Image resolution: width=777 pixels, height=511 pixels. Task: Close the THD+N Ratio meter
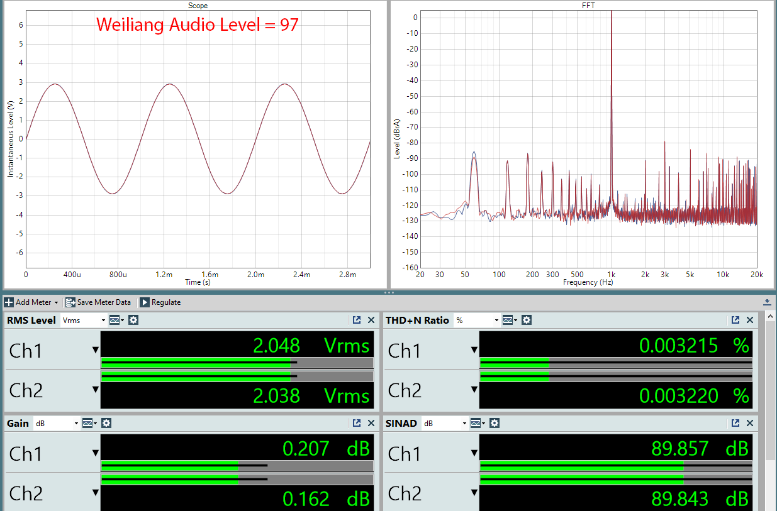tap(750, 320)
